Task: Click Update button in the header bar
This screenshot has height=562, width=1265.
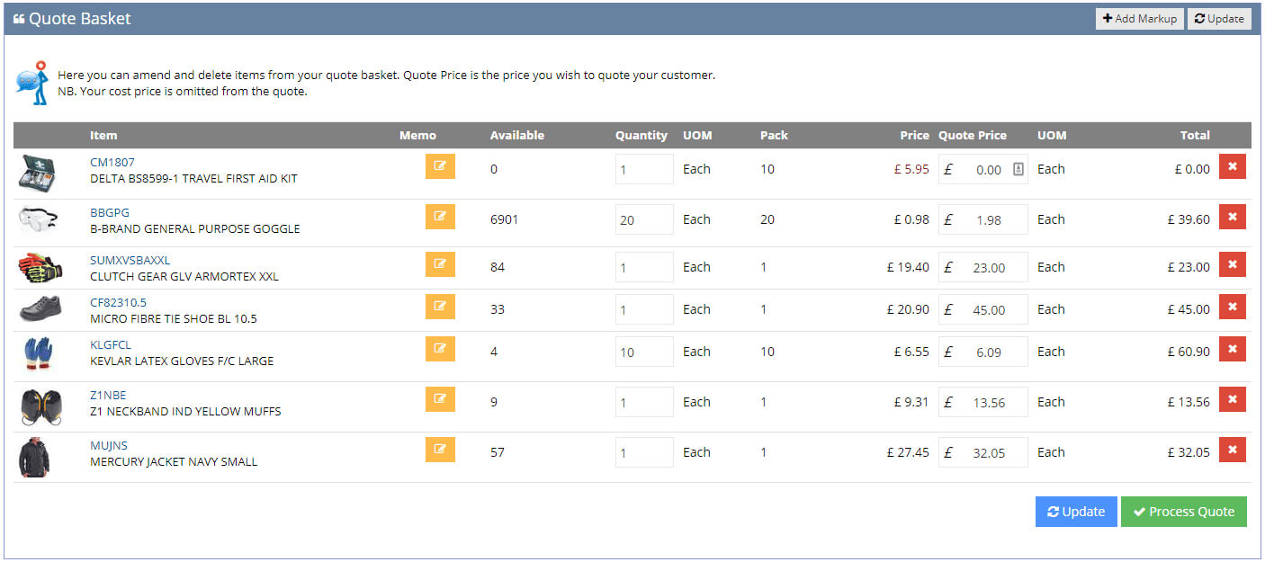Action: pyautogui.click(x=1219, y=19)
